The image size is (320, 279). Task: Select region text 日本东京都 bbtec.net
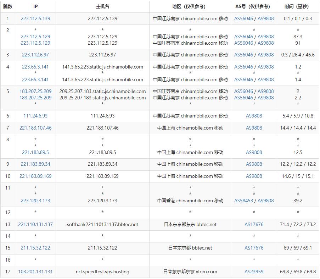190,248
